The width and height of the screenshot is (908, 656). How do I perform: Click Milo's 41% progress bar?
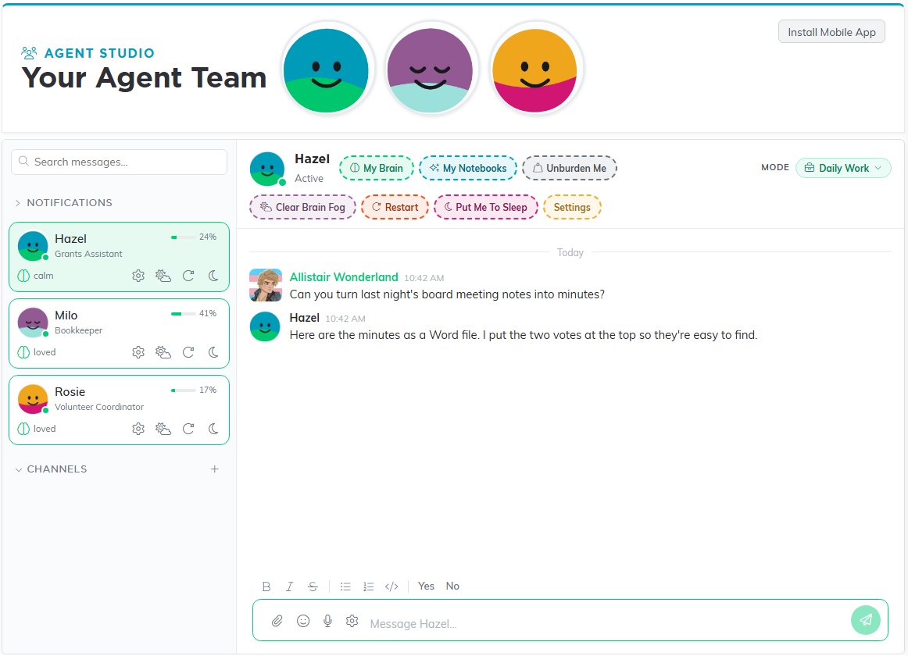(183, 314)
